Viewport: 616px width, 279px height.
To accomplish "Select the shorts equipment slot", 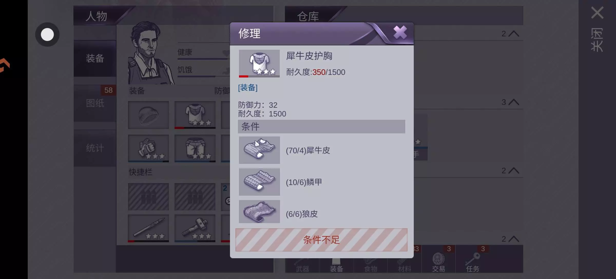I will pos(195,148).
